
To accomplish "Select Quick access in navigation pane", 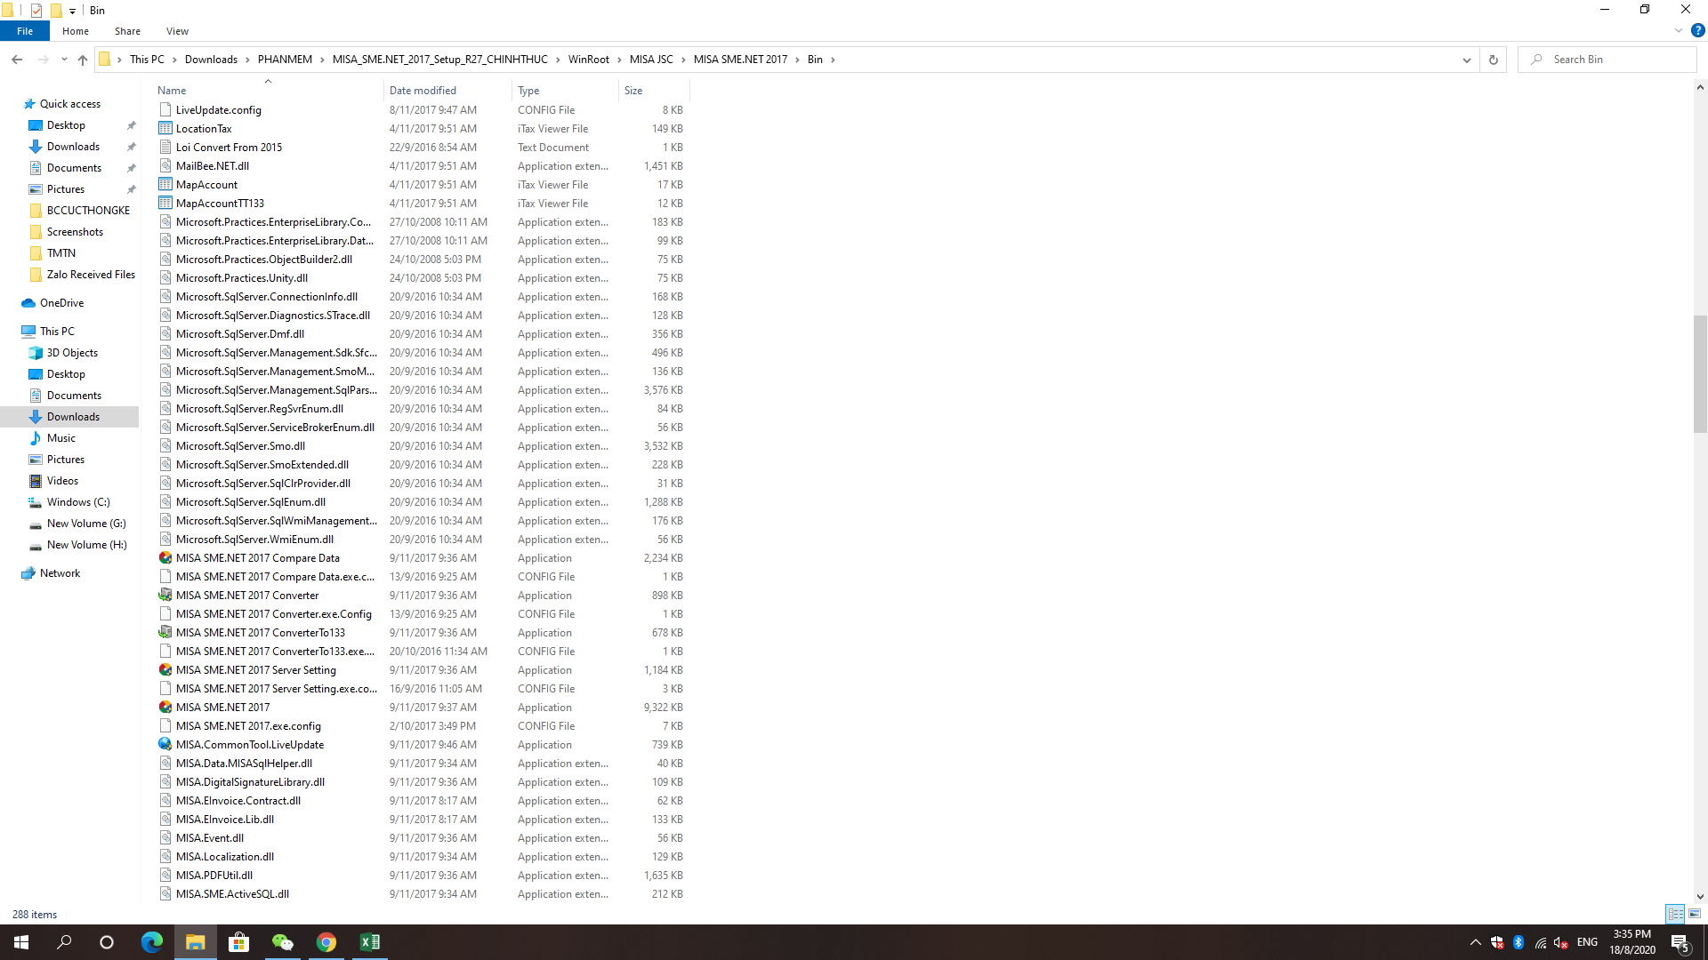I will coord(70,104).
